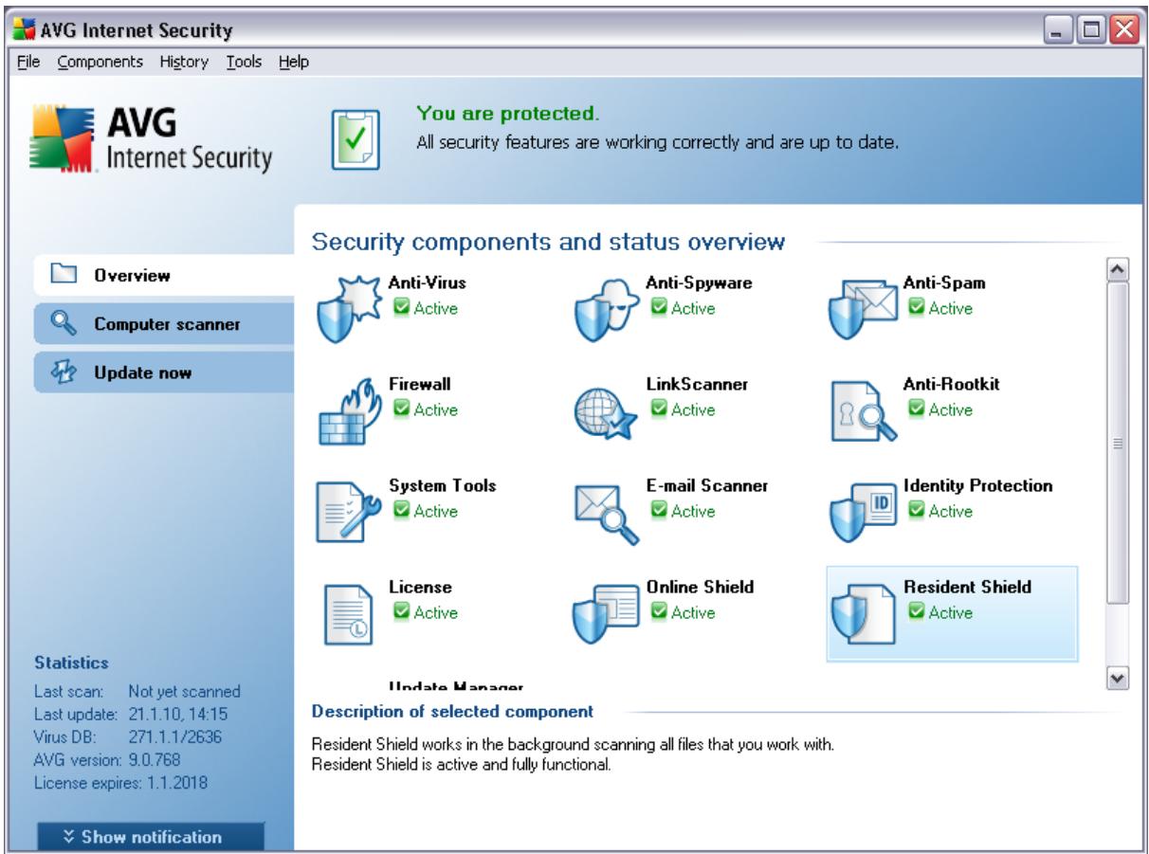Open the Online Shield icon

point(608,614)
